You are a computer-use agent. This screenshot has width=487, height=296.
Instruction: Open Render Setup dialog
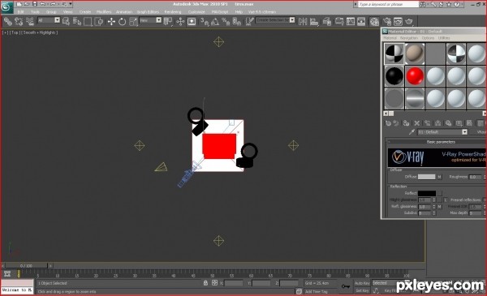coord(387,21)
